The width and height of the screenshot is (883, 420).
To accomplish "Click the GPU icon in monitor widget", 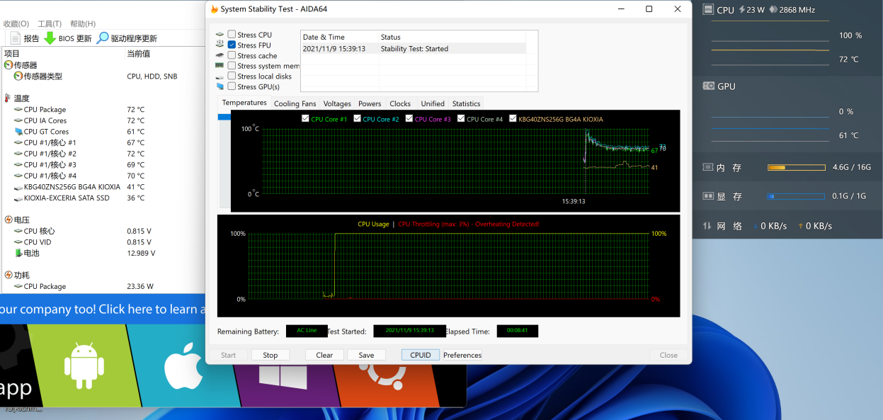I will coord(708,86).
